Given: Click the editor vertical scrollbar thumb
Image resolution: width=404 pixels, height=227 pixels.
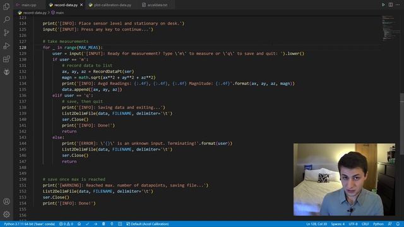Looking at the screenshot, I should point(402,124).
